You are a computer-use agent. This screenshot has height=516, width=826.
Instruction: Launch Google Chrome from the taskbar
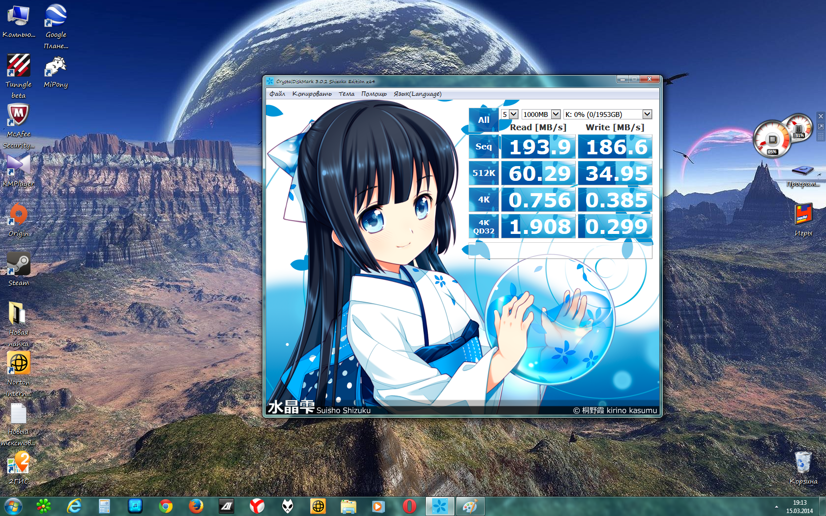(x=166, y=506)
